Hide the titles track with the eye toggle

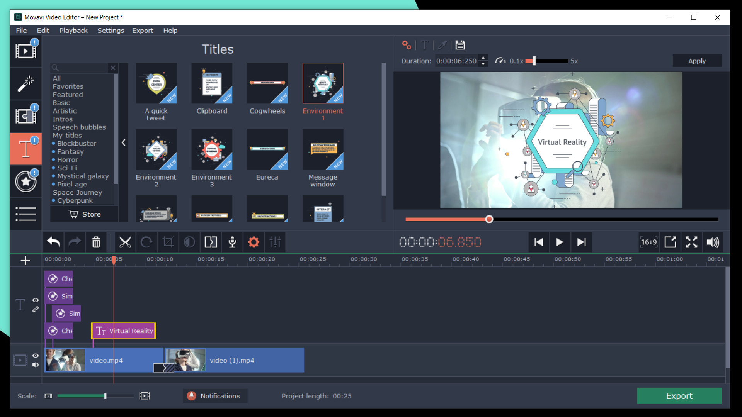point(36,300)
